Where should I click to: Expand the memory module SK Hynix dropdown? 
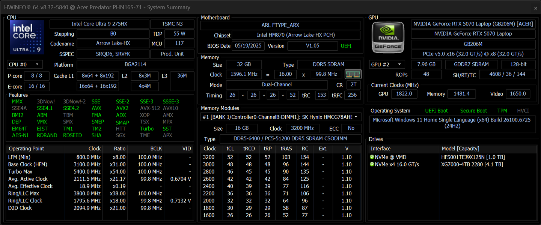[281, 117]
